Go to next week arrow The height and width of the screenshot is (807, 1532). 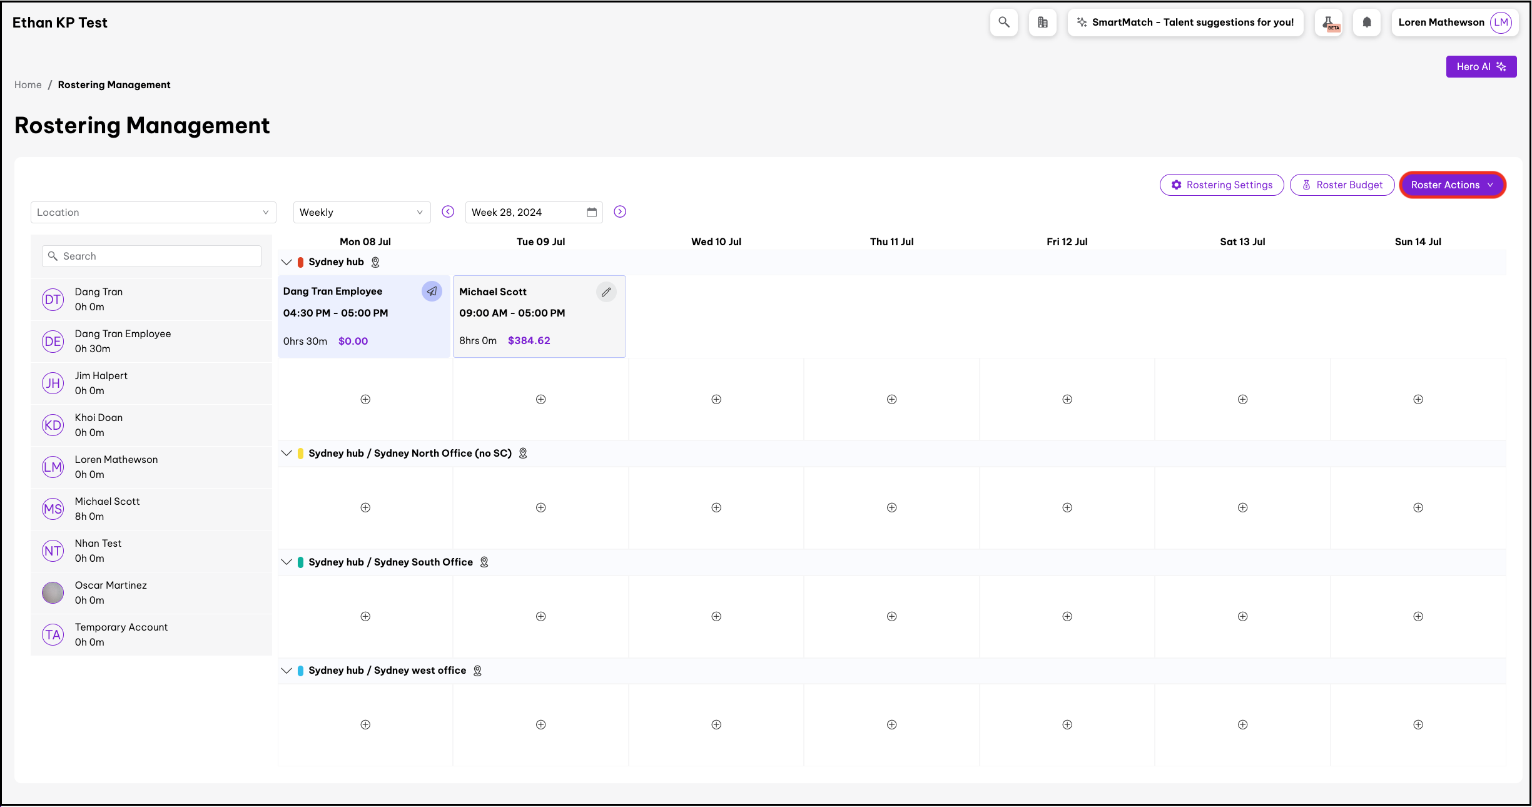(620, 212)
